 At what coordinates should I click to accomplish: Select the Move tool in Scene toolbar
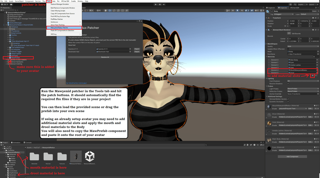pyautogui.click(x=110, y=11)
